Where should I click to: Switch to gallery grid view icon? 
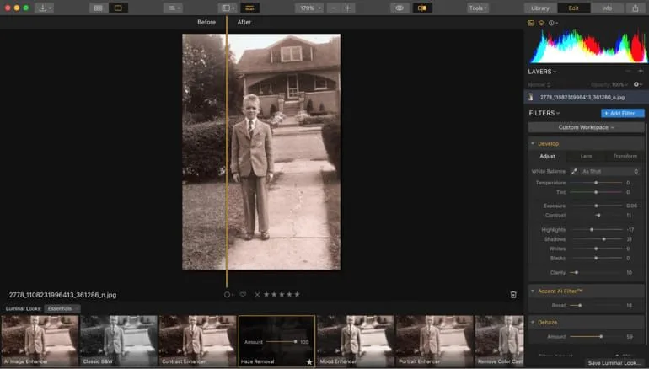98,8
